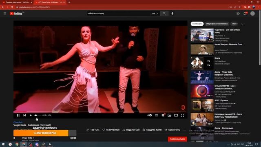Close the Vuqar Seda browser tab

[64, 2]
